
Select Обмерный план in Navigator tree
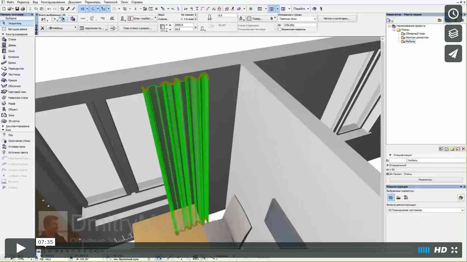click(x=415, y=33)
